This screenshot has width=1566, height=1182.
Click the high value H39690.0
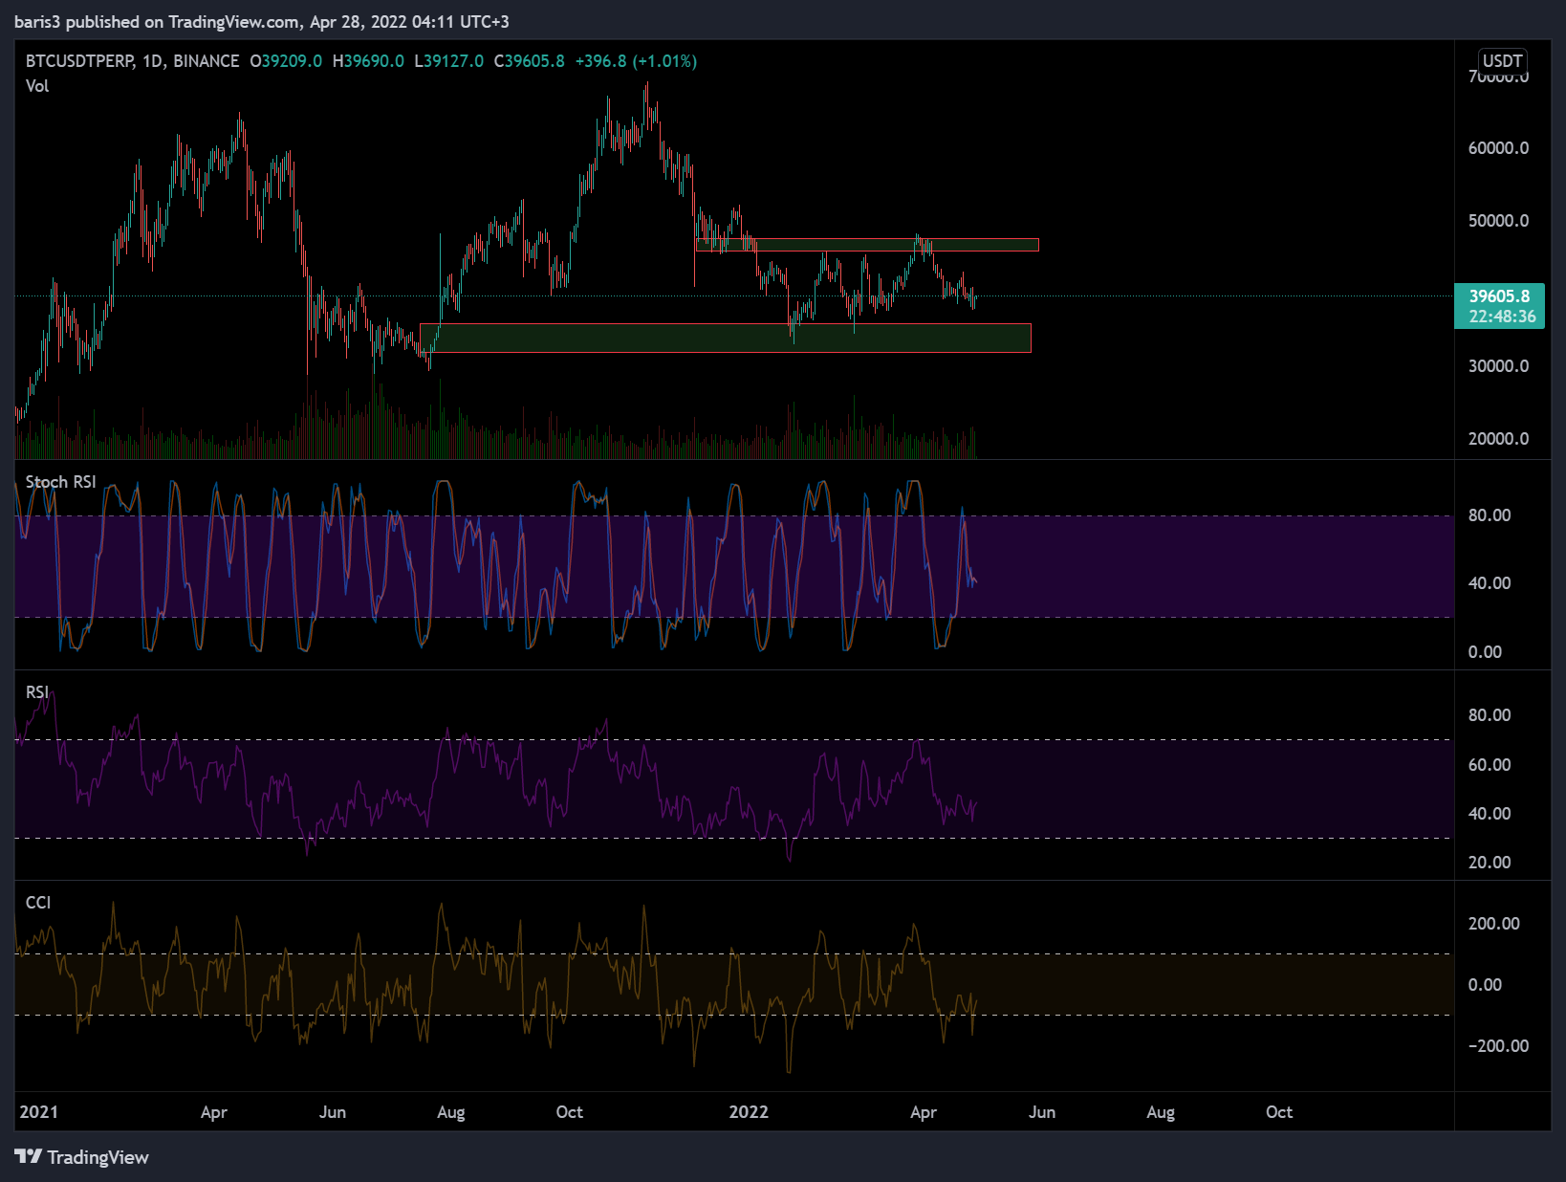(x=368, y=61)
